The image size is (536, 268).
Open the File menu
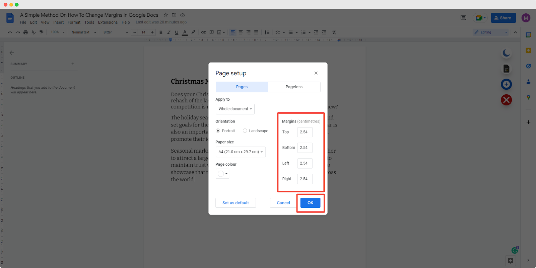[x=23, y=22]
